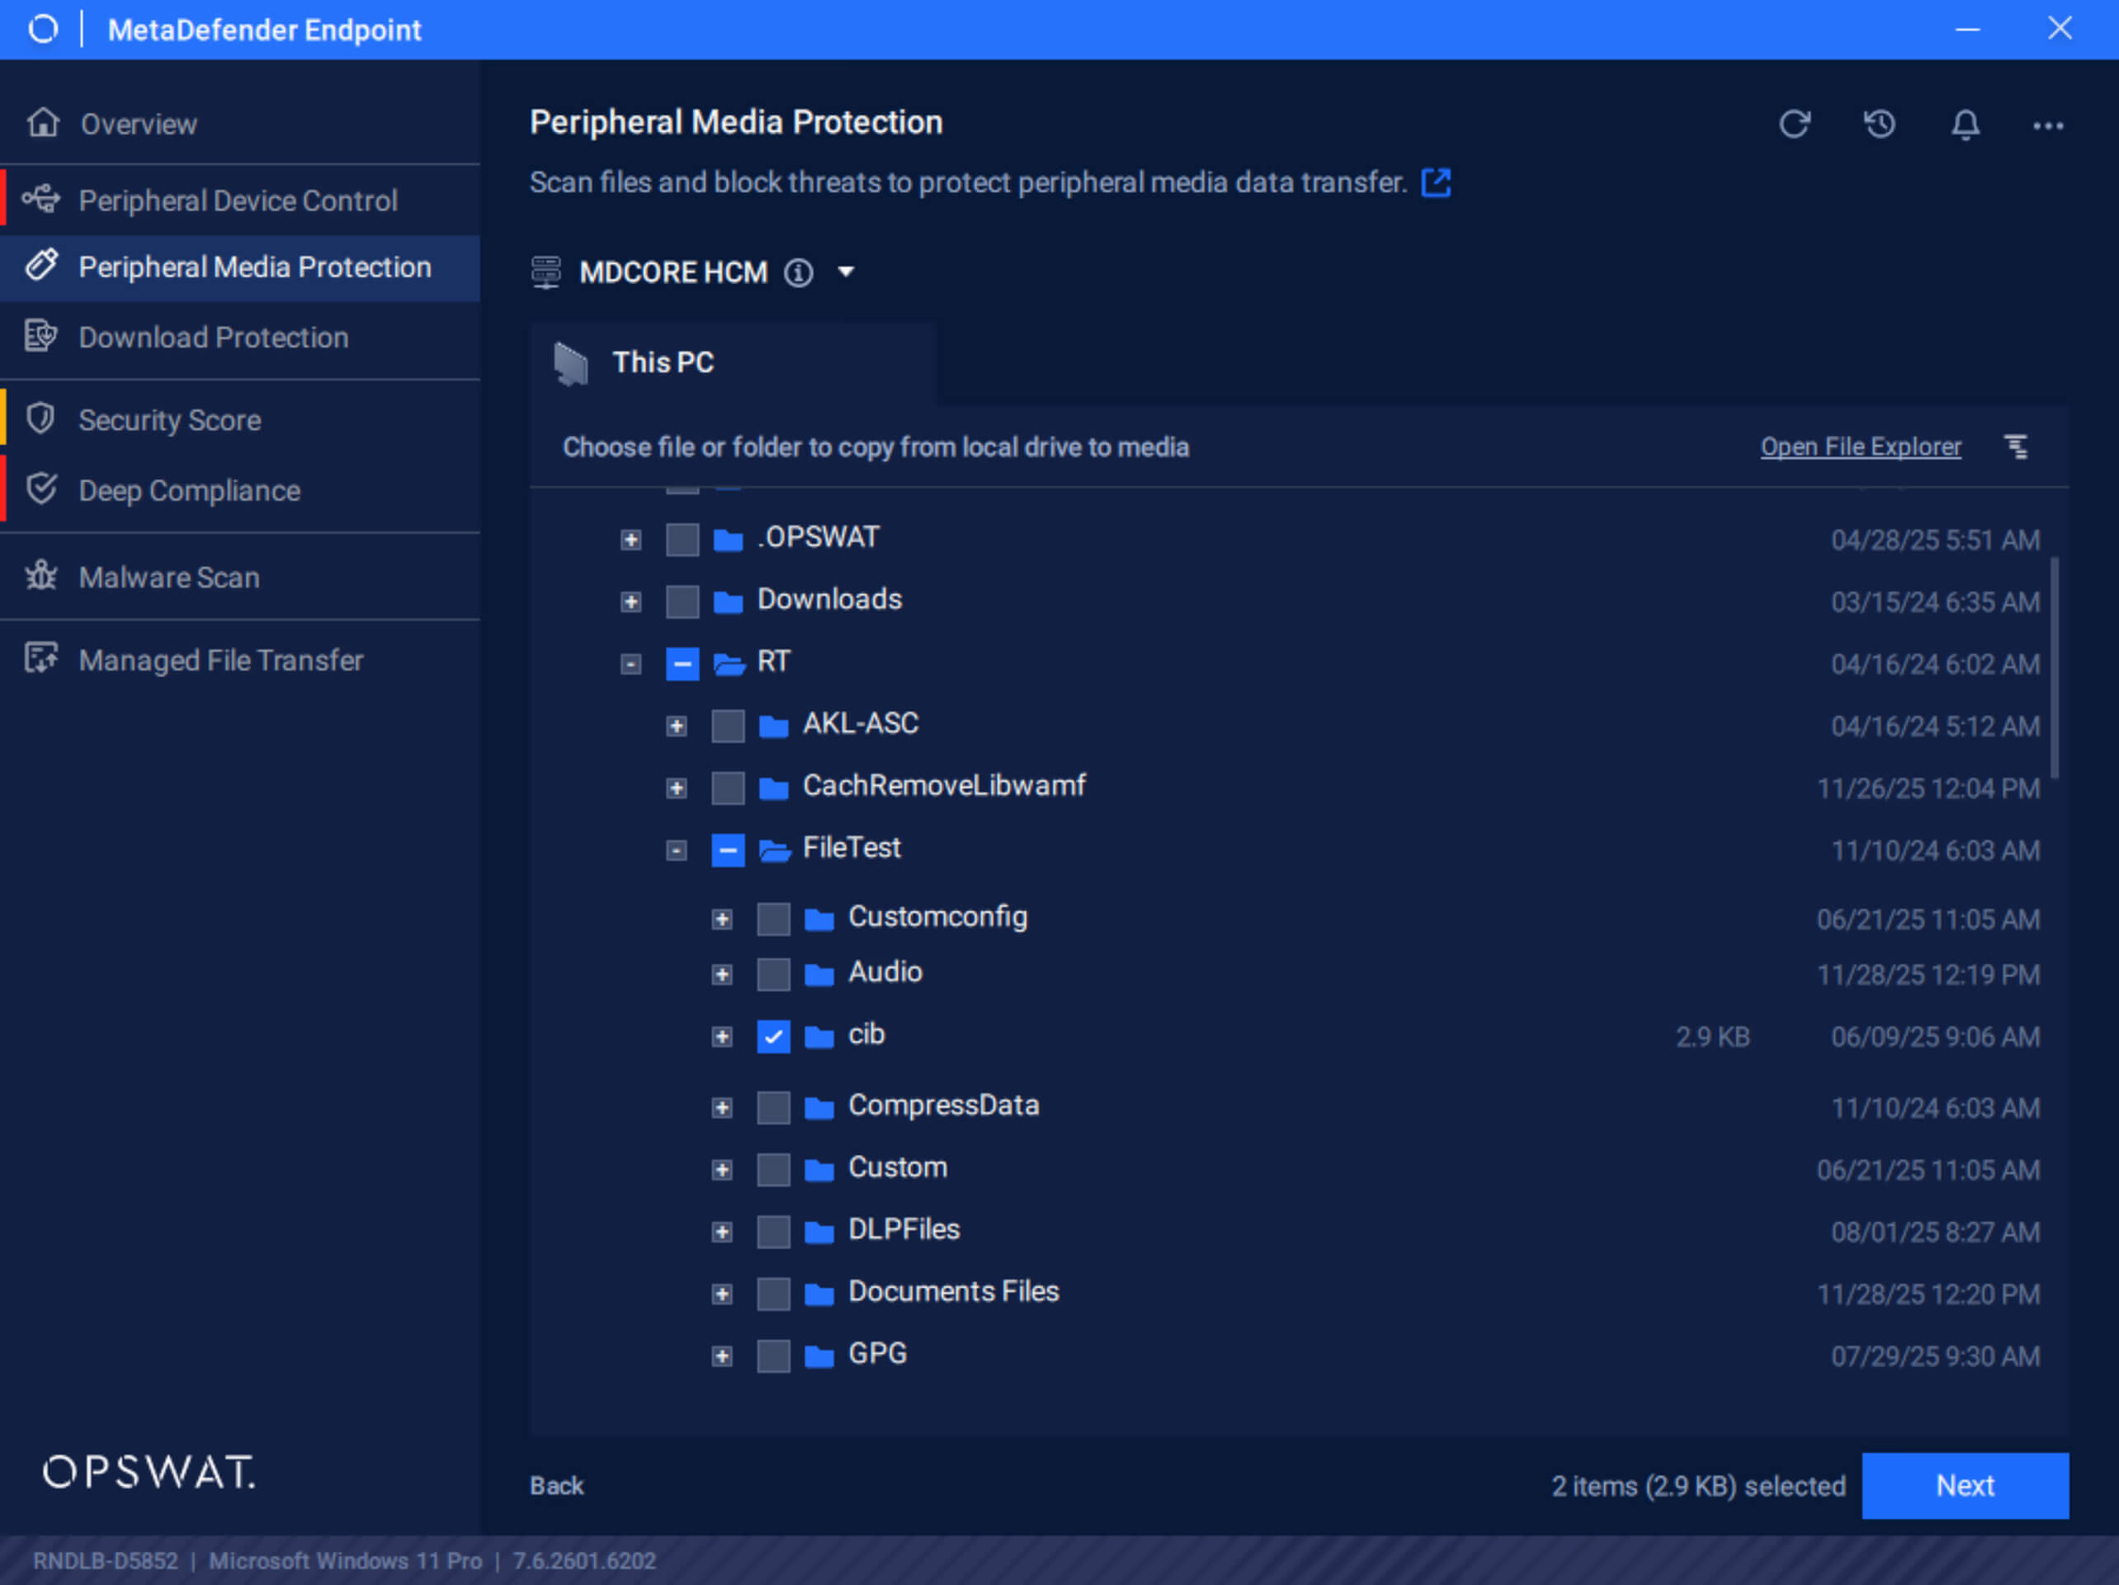Go to Peripheral Device Control section
Image resolution: width=2119 pixels, height=1585 pixels.
(x=238, y=201)
